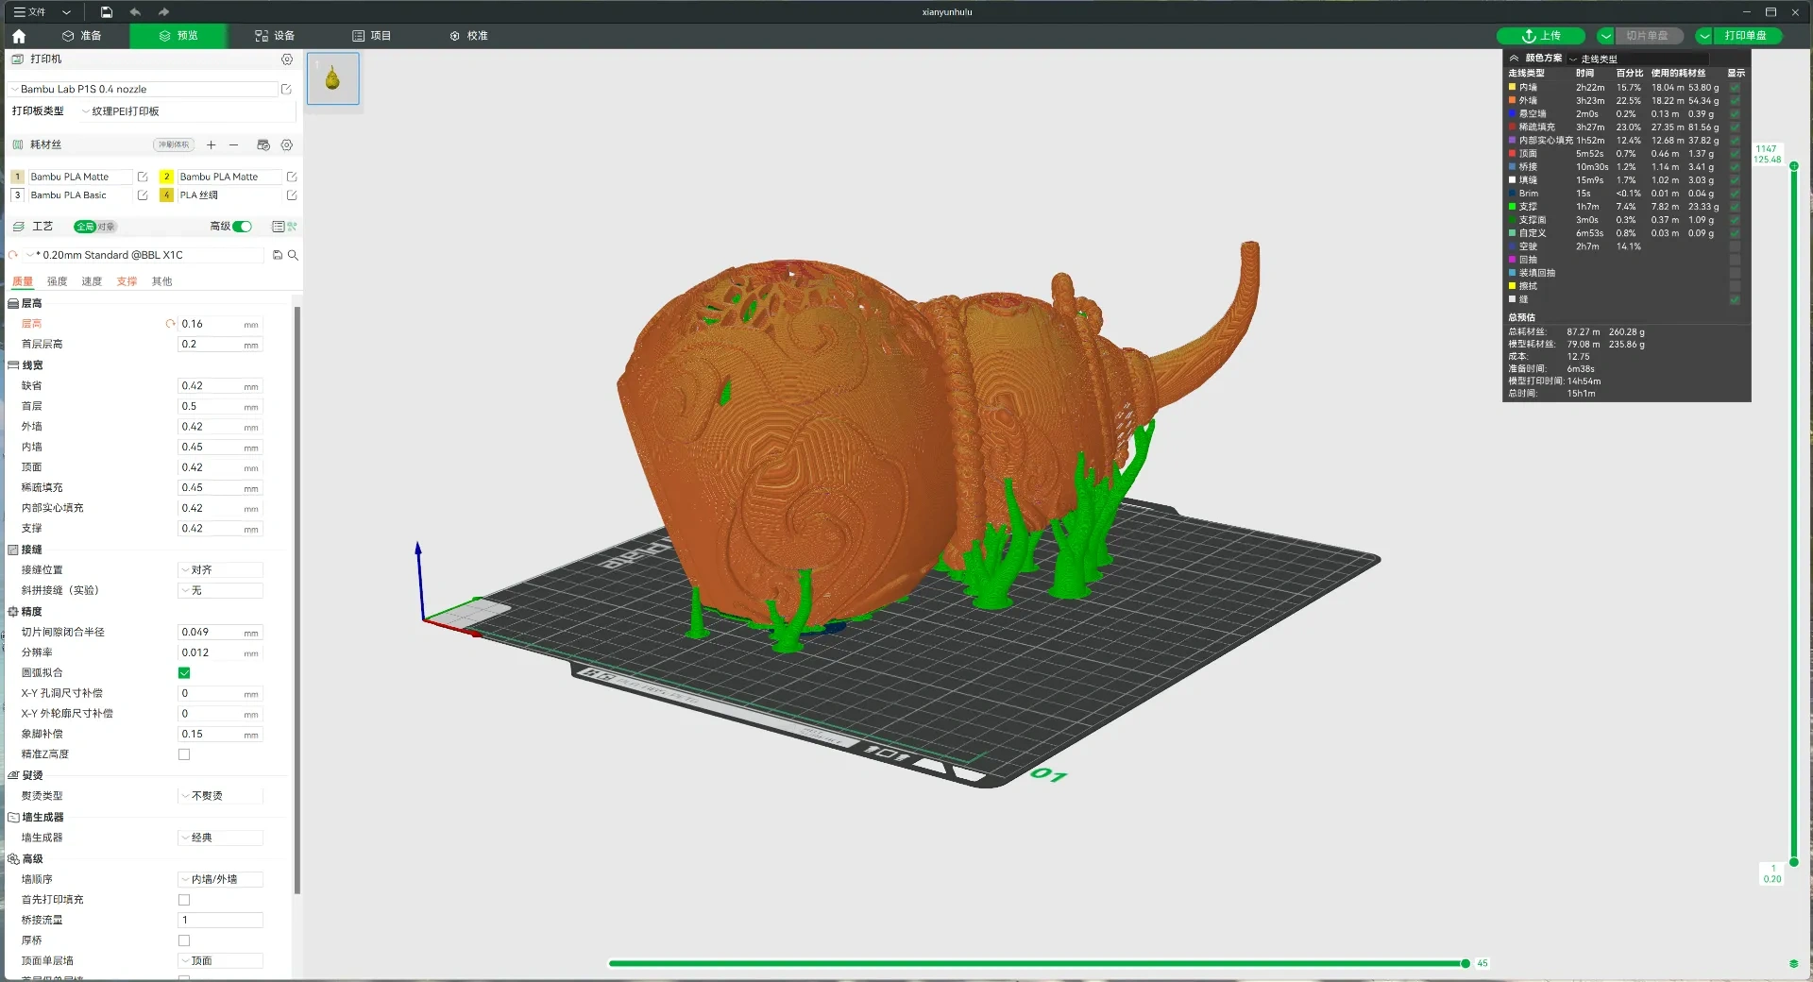Screen dimensions: 1813x982
Task: Open the 强度 settings tab
Action: 58,281
